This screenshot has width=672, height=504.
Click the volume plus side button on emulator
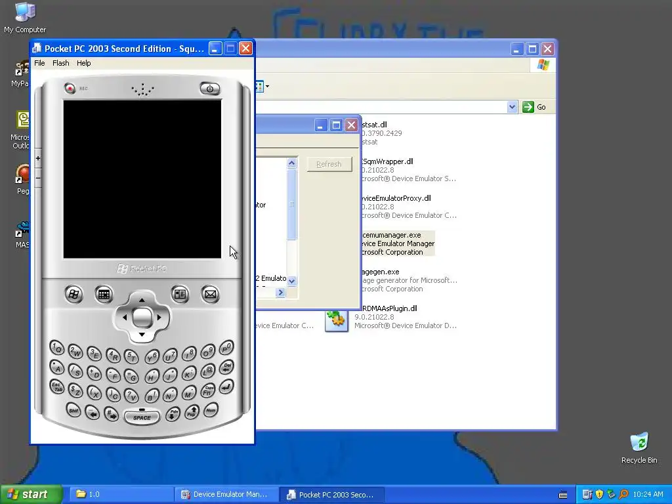(37, 159)
